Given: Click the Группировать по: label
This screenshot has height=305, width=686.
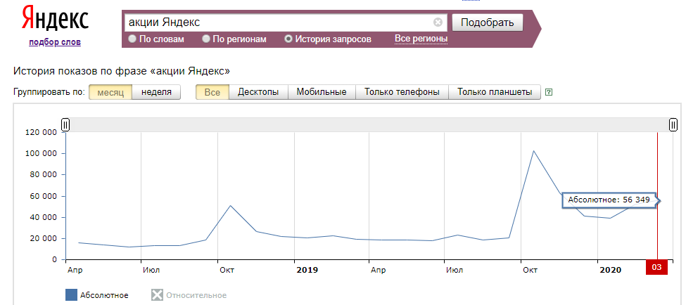Looking at the screenshot, I should point(49,92).
